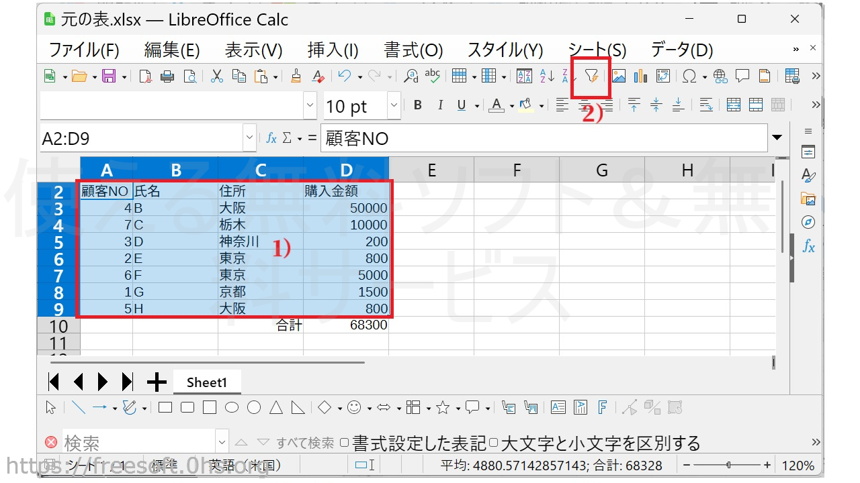This screenshot has height=483, width=860.
Task: Click the Cut scissors icon
Action: (x=216, y=76)
